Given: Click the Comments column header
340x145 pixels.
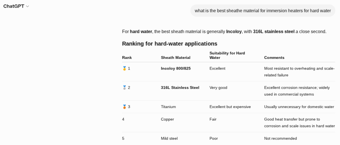Looking at the screenshot, I should click(274, 58).
